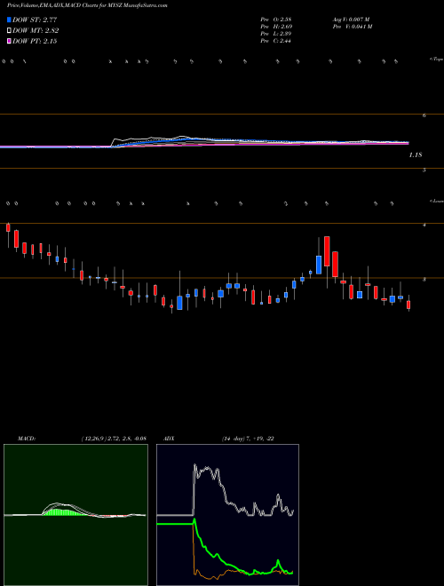Click the tallest red candlestick near price 4 peak
Viewport: 444px width, 586px height.
click(x=327, y=251)
